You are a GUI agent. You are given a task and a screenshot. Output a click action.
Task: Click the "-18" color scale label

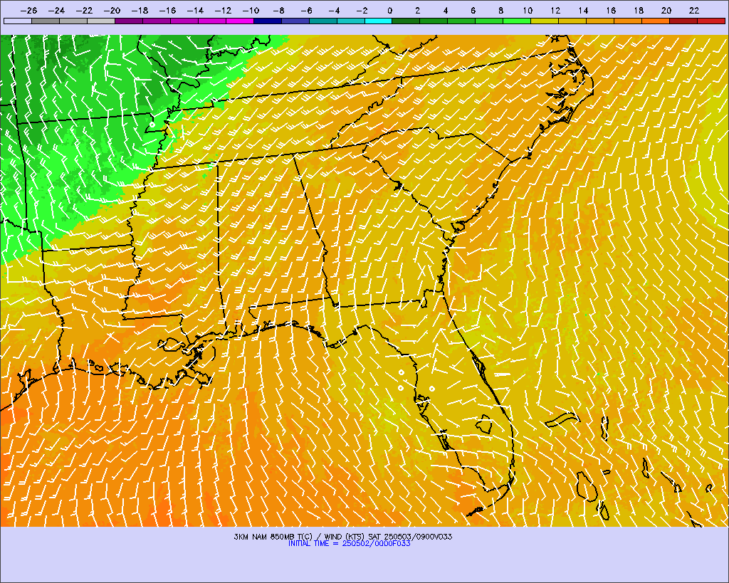click(140, 10)
